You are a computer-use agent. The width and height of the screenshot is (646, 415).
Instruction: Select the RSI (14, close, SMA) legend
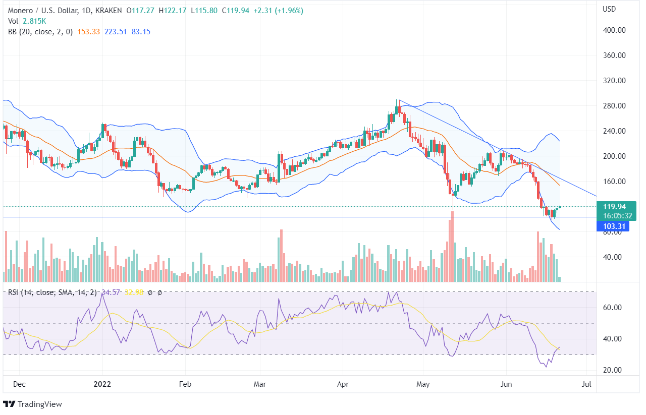click(50, 292)
